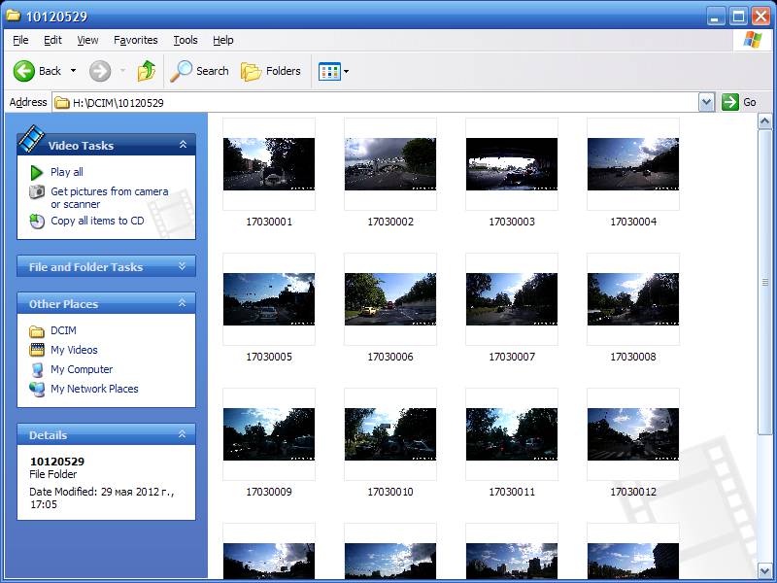
Task: Open the Favorites menu
Action: coord(135,40)
